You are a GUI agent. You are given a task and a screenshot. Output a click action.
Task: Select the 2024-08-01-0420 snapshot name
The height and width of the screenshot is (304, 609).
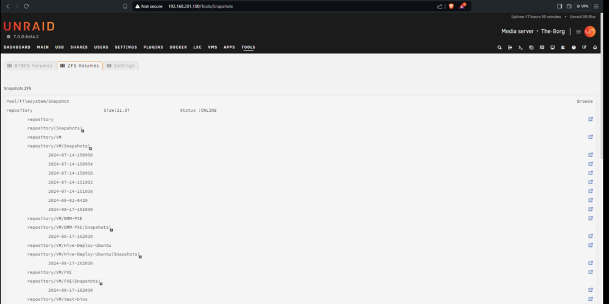(68, 201)
